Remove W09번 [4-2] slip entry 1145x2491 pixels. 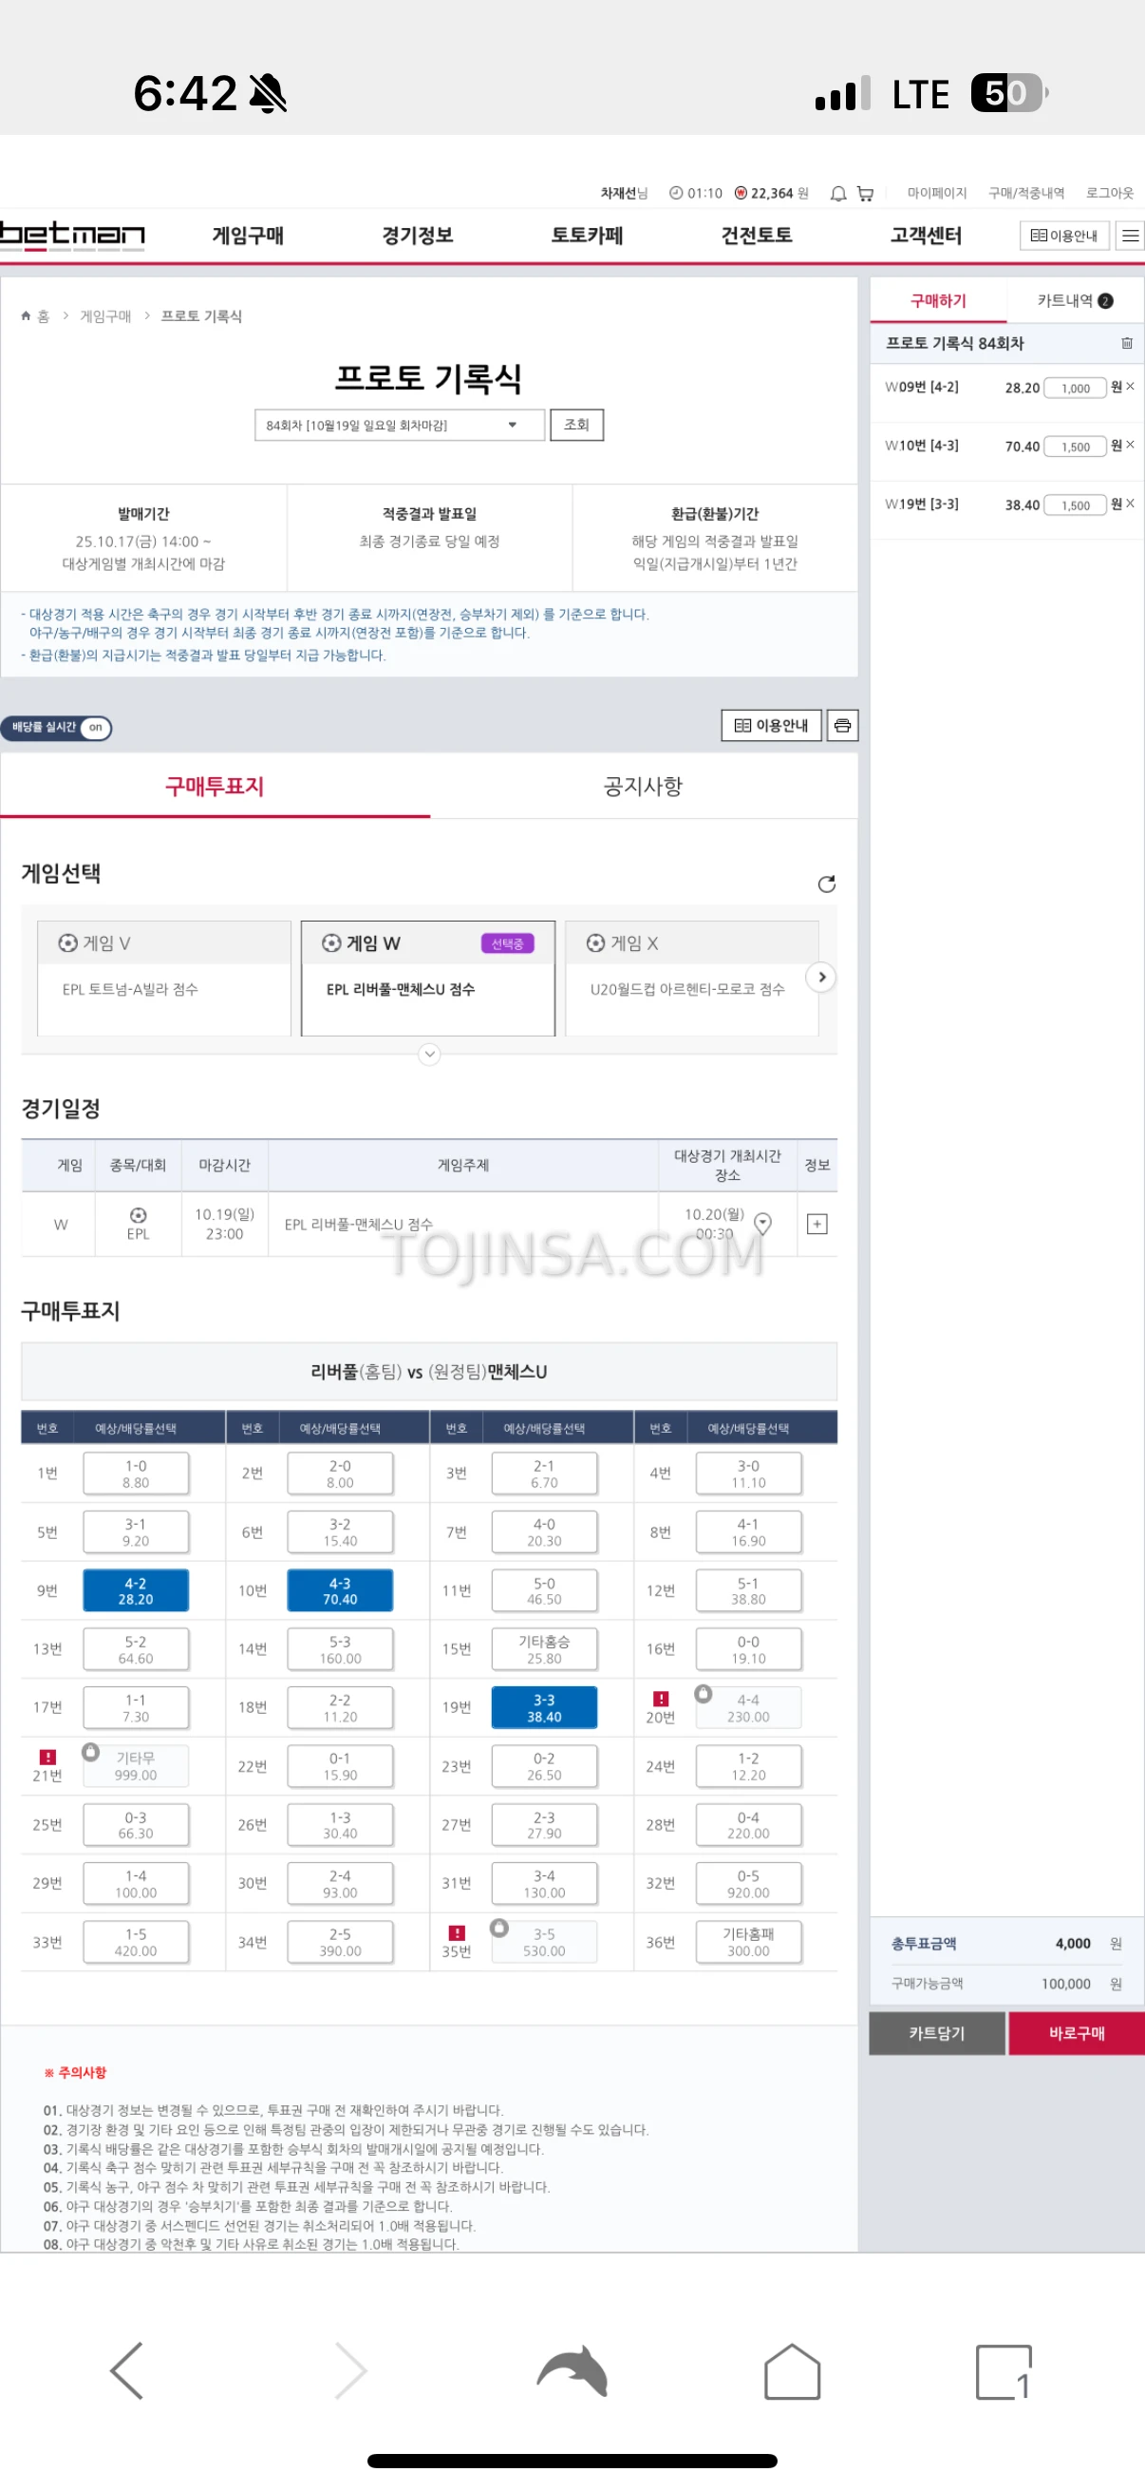coord(1130,387)
